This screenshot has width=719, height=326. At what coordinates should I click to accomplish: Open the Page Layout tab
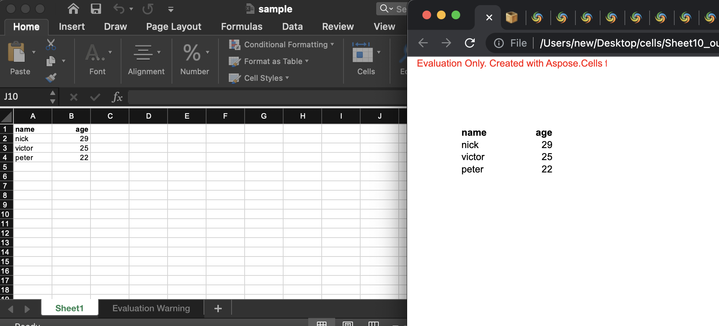[x=173, y=27]
